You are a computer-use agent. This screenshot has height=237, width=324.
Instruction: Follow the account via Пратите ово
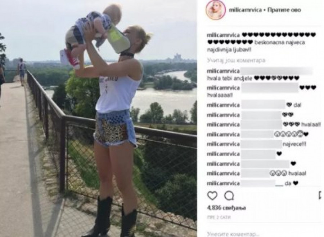click(284, 10)
